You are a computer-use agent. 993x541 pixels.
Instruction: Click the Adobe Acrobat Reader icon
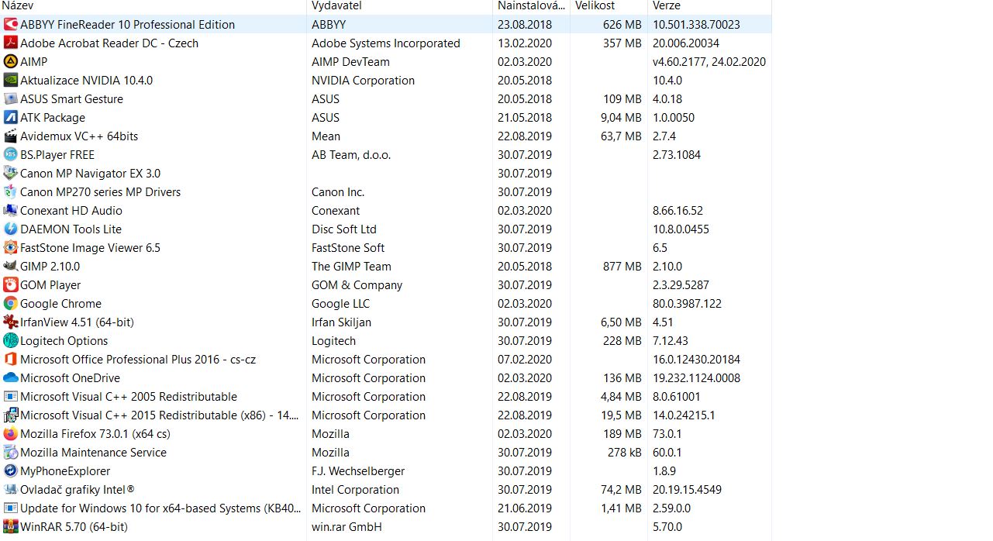click(x=11, y=43)
